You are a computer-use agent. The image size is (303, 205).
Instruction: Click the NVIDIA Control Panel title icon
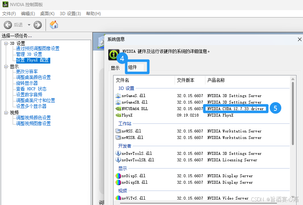tap(5, 4)
